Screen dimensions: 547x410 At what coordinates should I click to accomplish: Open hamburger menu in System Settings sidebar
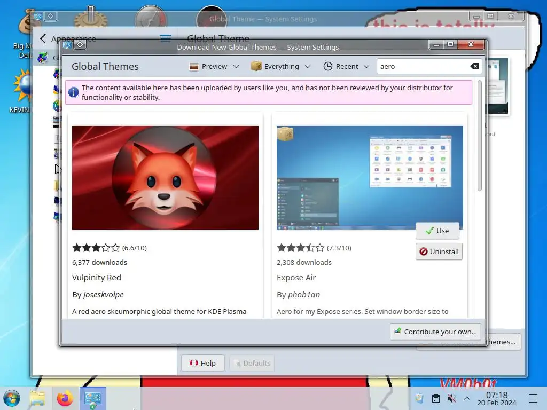point(166,38)
